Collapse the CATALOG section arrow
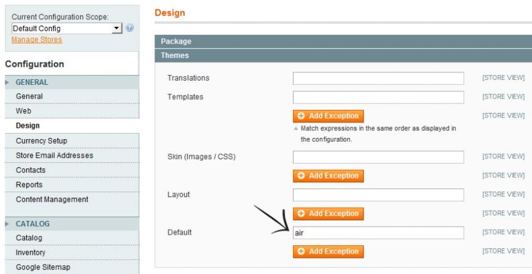The height and width of the screenshot is (274, 532). point(7,223)
